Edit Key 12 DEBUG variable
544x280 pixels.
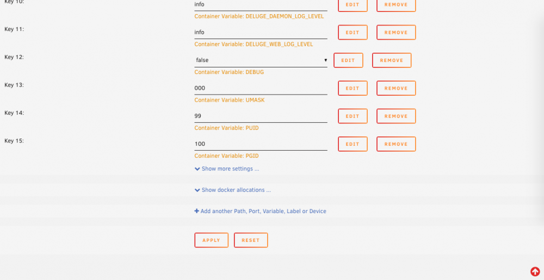[x=348, y=60]
